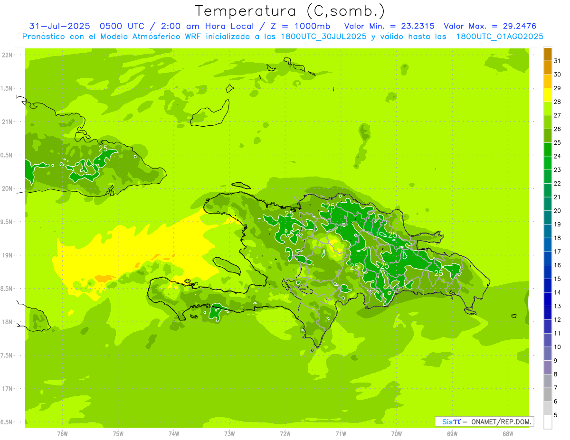Click the '22N' latitude label
This screenshot has height=440, width=570.
tap(7, 55)
